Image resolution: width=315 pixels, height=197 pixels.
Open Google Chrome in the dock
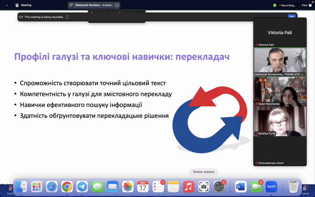[67, 187]
